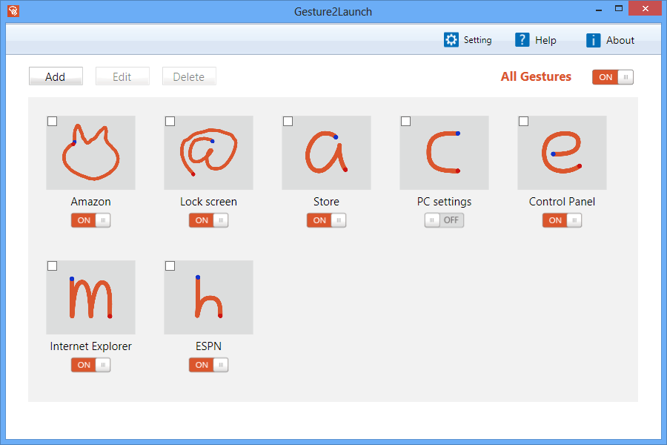Screen dimensions: 667x445
Task: Turn off the Lock screen gesture switch
Action: [208, 220]
